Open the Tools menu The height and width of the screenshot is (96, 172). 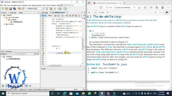click(x=48, y=5)
